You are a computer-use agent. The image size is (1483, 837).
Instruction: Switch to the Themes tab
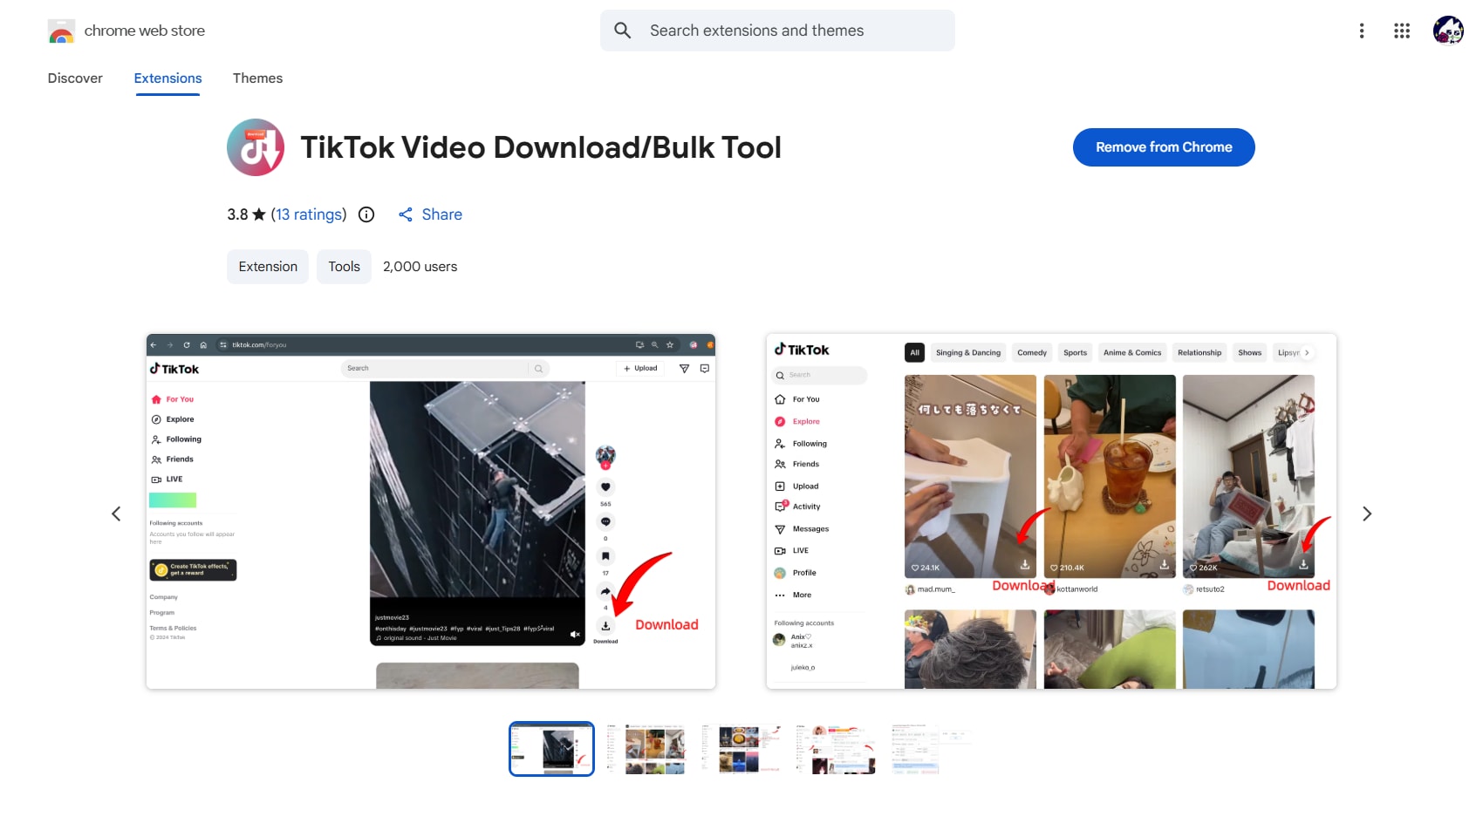point(257,78)
